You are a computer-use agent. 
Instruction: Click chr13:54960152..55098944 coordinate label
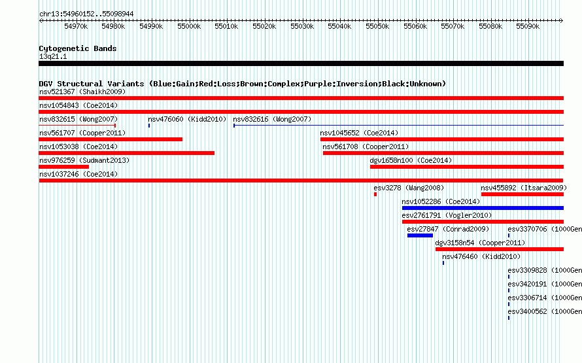point(86,14)
